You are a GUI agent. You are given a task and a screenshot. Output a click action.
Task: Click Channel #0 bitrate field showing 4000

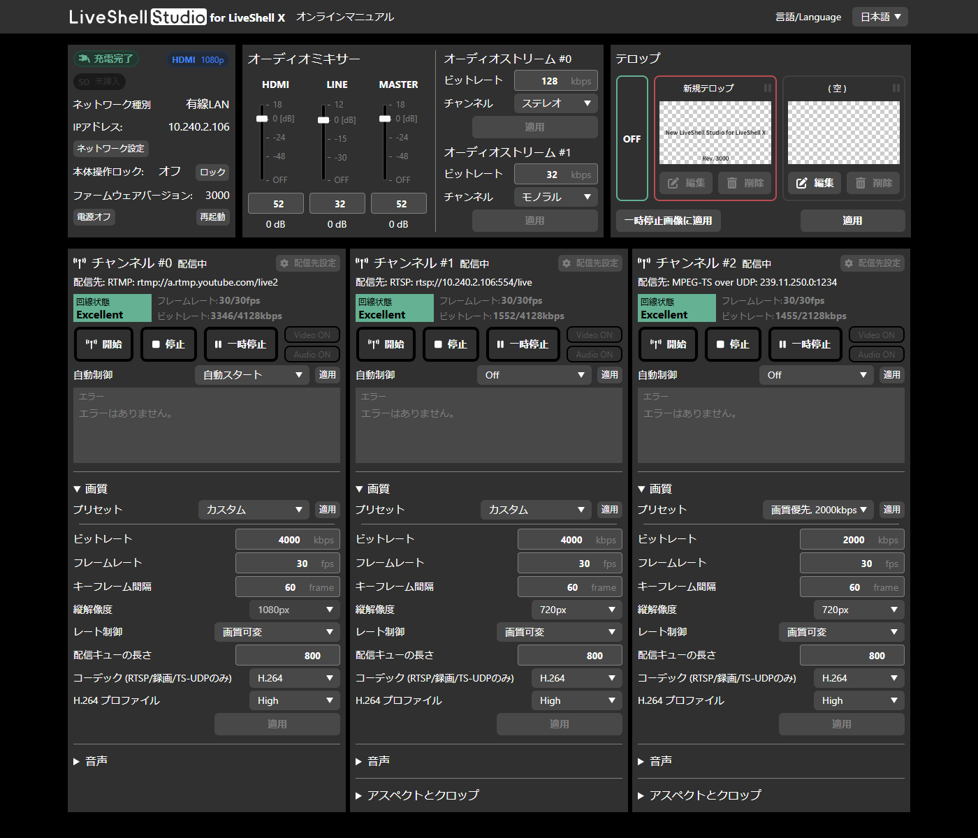(x=287, y=540)
